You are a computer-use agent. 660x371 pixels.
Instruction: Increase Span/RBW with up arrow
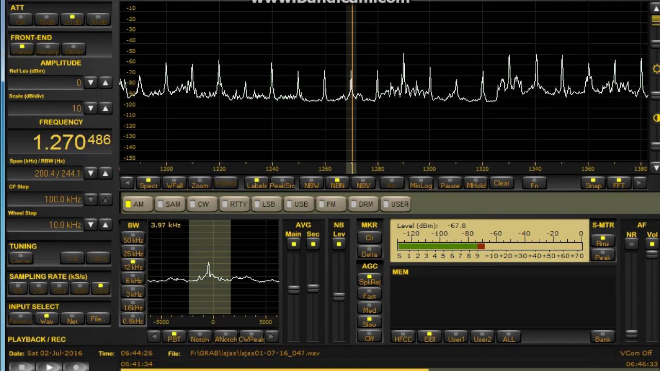(105, 173)
